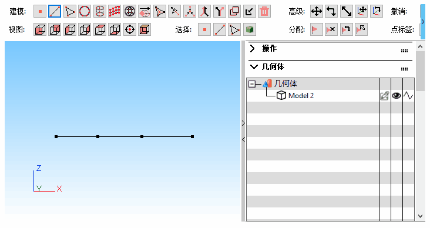
Task: Click the red flag with X remove icon
Action: pyautogui.click(x=331, y=29)
